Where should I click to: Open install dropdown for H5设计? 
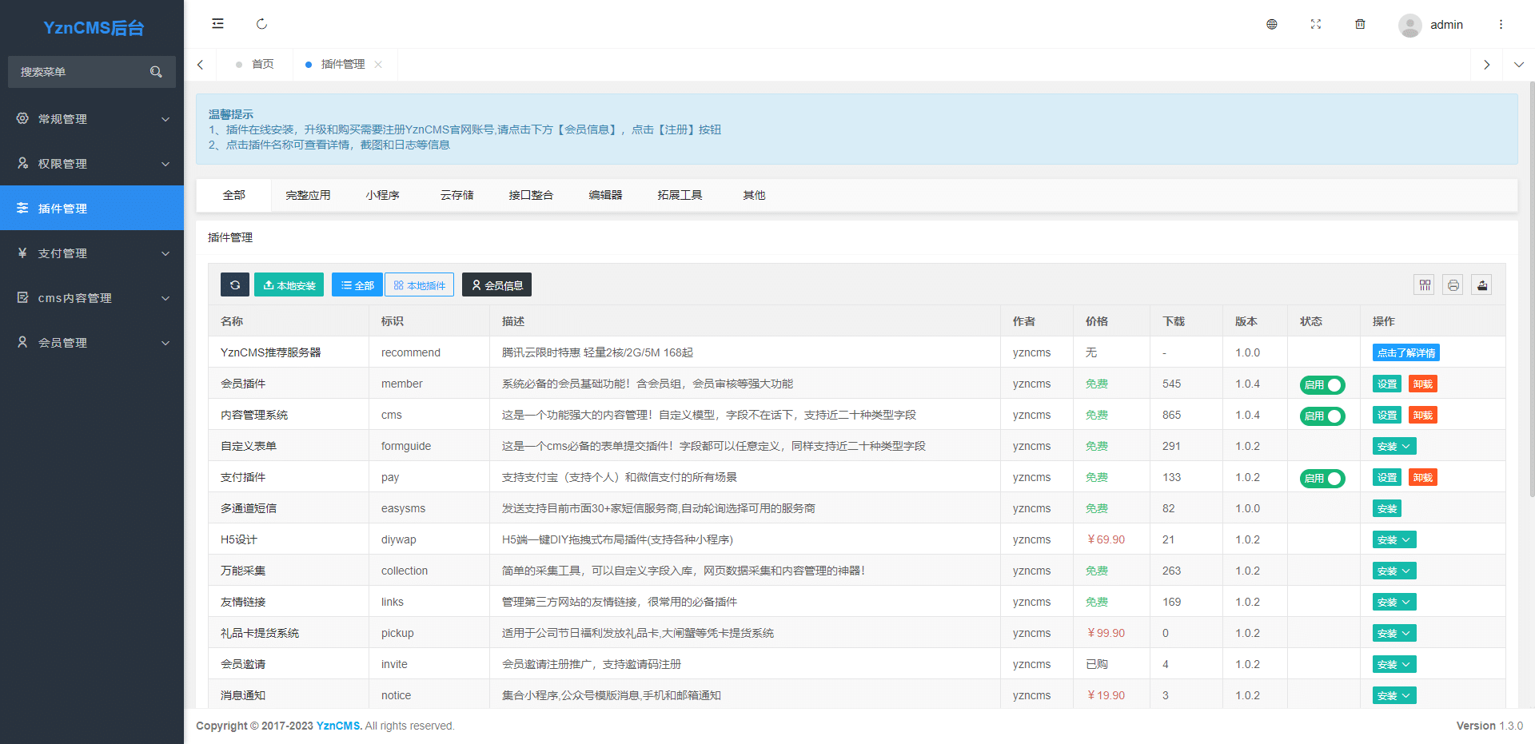pyautogui.click(x=1394, y=539)
